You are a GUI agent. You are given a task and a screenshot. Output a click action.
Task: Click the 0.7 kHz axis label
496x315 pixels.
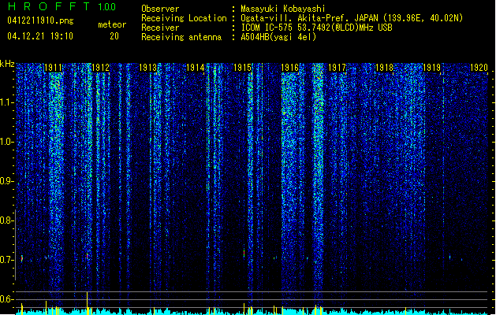[x=6, y=260]
